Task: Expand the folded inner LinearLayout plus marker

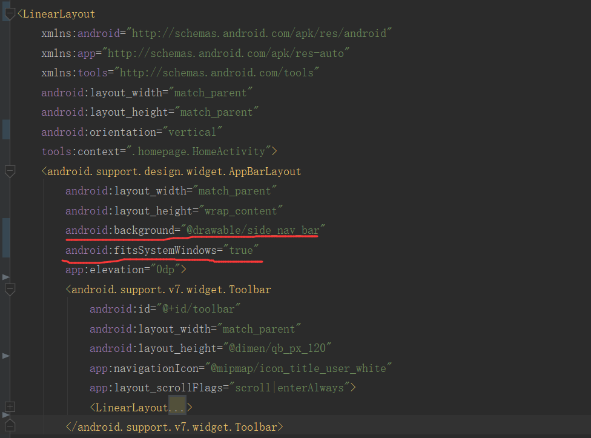Action: (10, 406)
